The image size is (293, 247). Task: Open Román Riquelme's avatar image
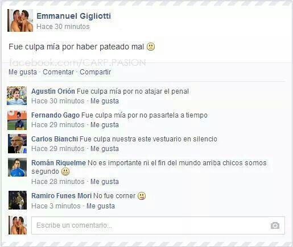coord(17,168)
